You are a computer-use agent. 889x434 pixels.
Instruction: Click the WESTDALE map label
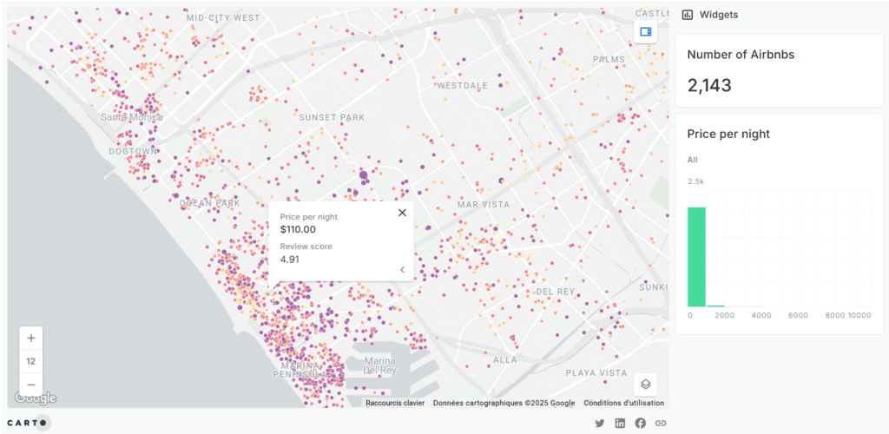[x=462, y=86]
